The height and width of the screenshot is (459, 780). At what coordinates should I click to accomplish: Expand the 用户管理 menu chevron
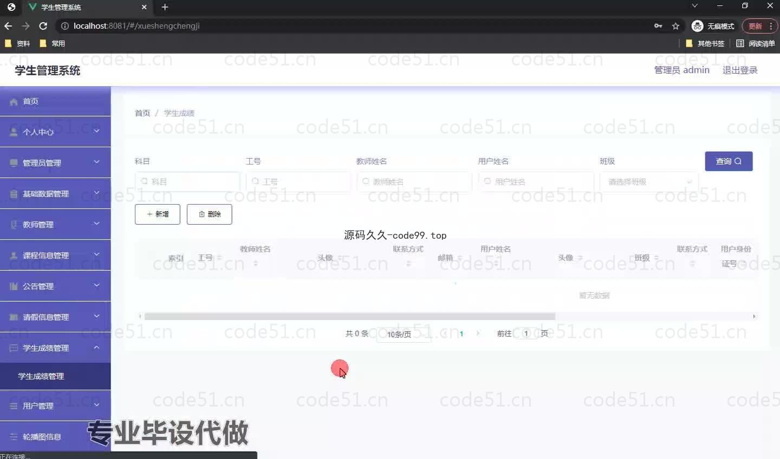[96, 405]
